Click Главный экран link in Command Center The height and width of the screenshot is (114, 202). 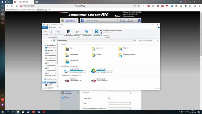[70, 21]
